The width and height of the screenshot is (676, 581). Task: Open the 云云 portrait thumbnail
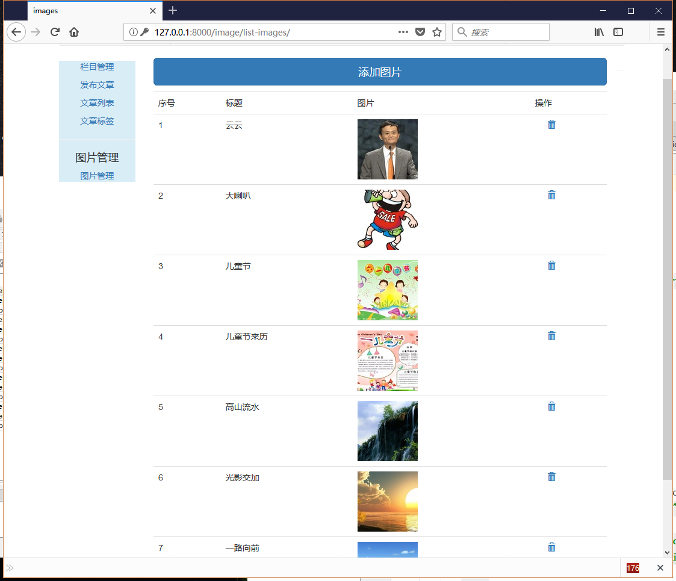[x=387, y=149]
